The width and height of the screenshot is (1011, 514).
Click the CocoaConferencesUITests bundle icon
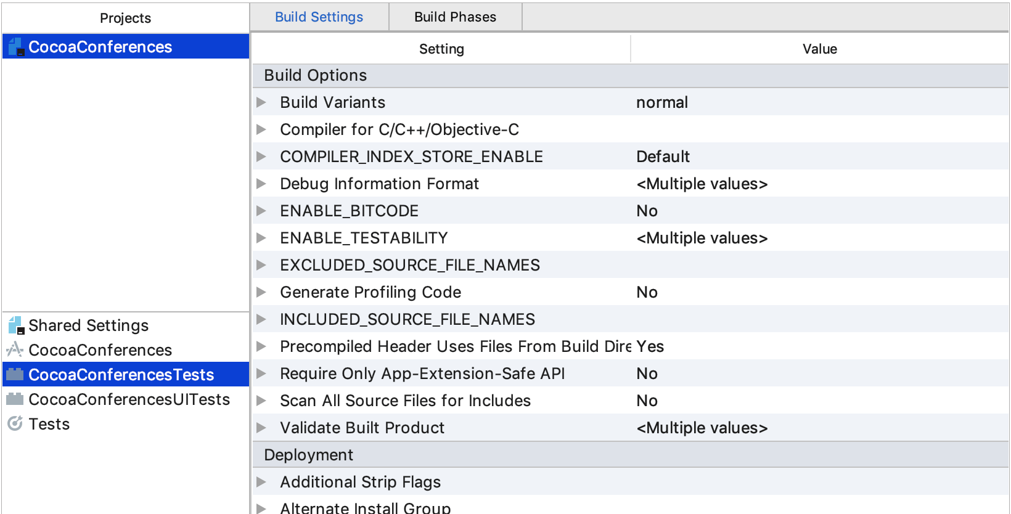pos(15,399)
